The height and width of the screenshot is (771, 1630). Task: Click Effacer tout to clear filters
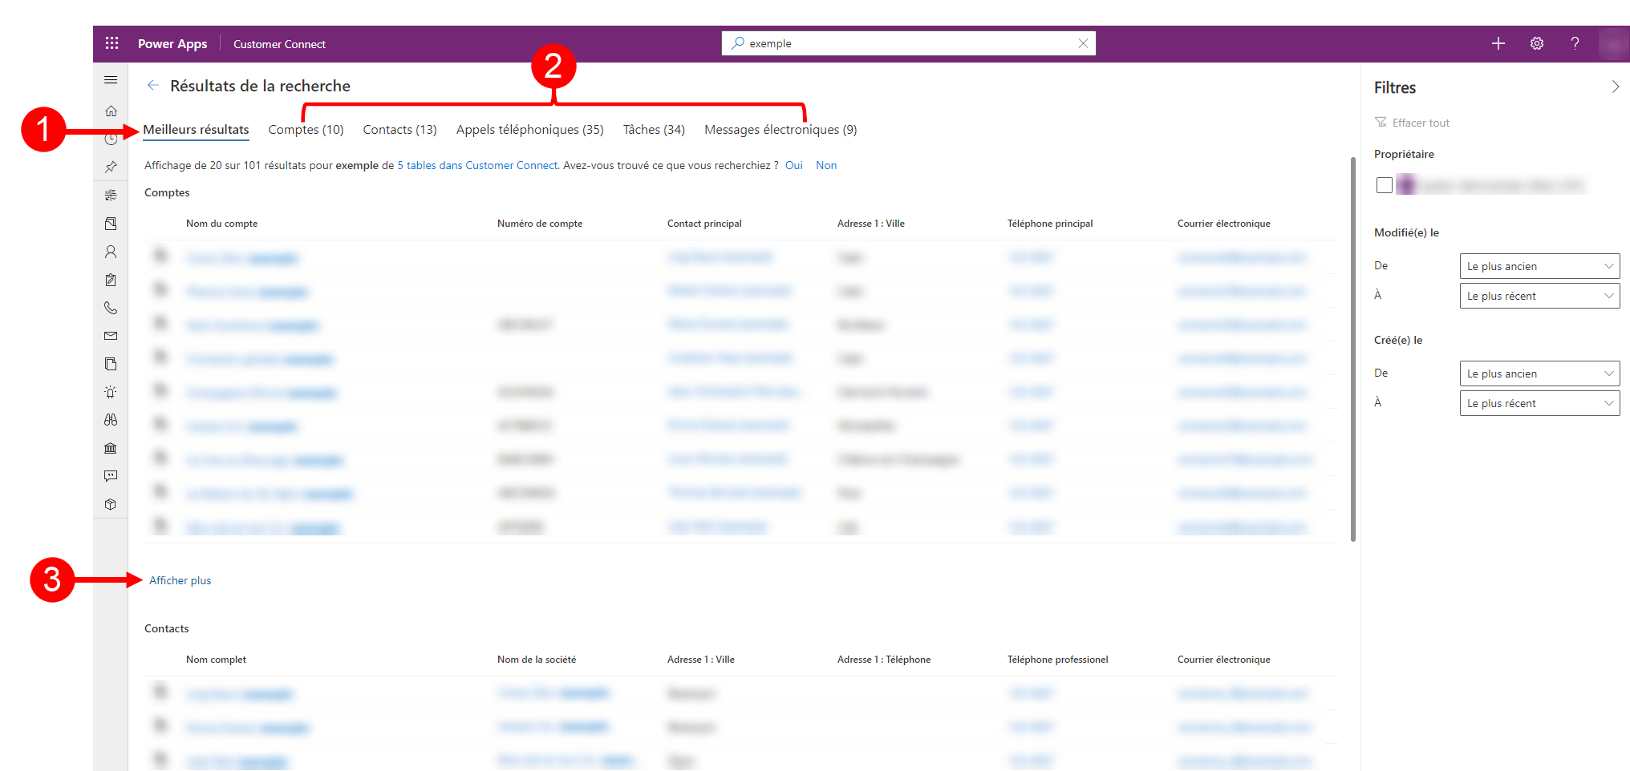coord(1412,123)
